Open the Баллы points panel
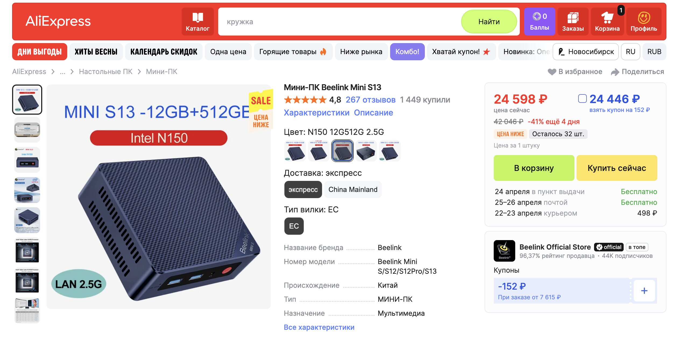678x344 pixels. point(539,21)
